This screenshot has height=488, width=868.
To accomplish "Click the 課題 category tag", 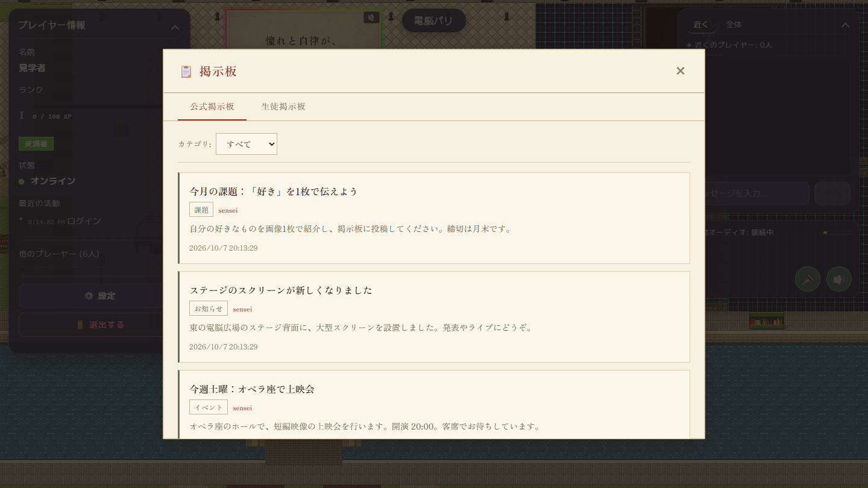I will tap(201, 210).
